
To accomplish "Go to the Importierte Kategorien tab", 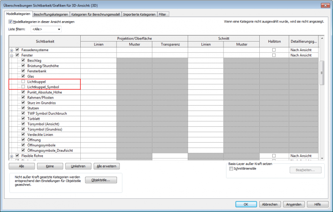I will pos(139,14).
